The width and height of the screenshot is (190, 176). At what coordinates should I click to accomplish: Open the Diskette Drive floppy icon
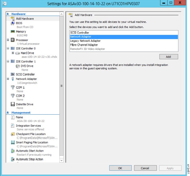(13, 104)
